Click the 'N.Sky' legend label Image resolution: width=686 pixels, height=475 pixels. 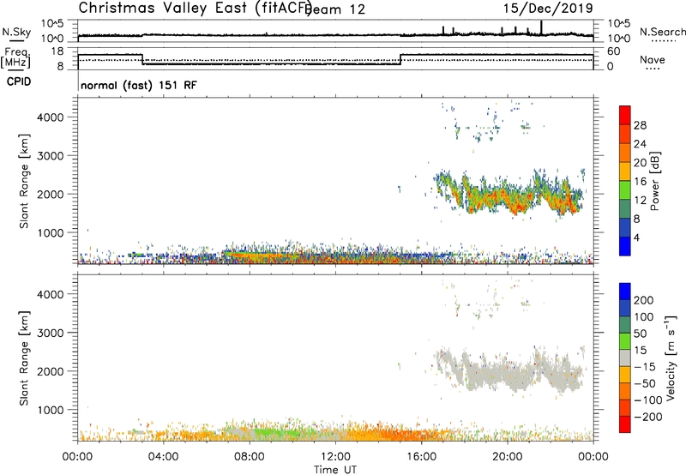[x=16, y=32]
